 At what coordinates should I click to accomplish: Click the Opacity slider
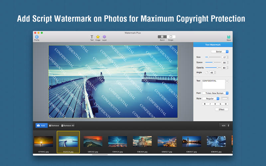(213, 67)
